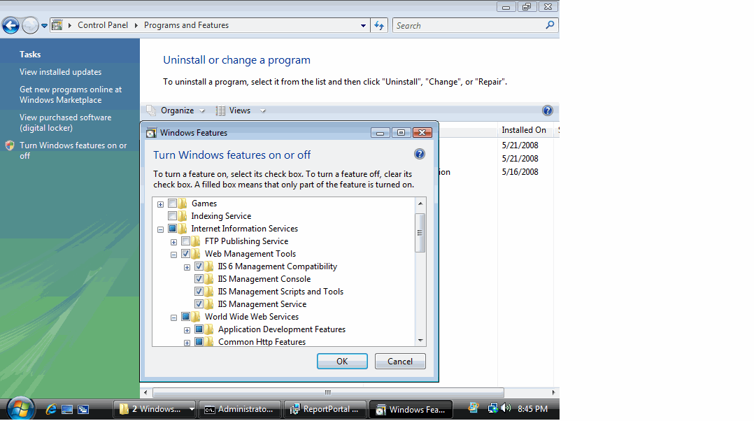Click the horizontal scrollbar thumb of program list

(328, 392)
